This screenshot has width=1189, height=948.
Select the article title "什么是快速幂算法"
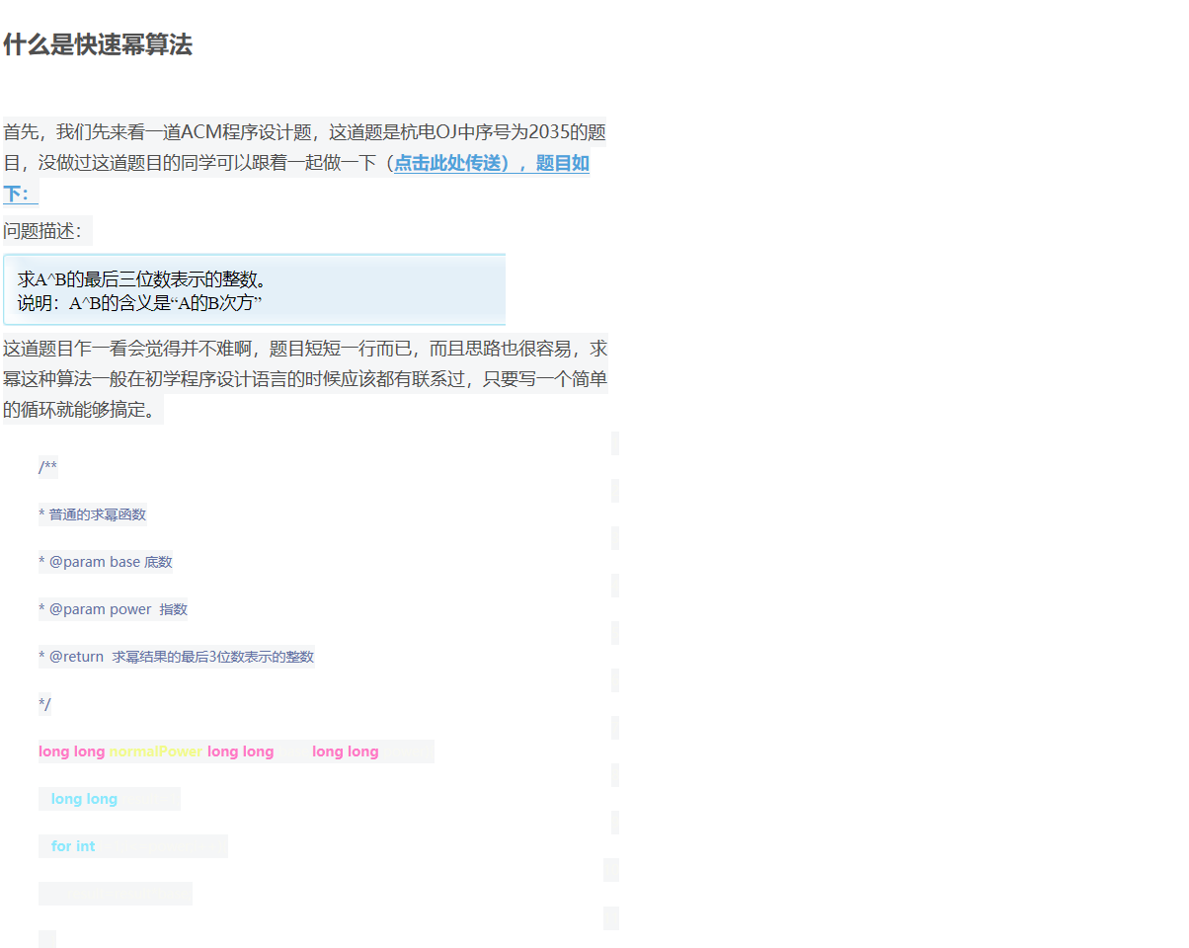click(x=98, y=45)
